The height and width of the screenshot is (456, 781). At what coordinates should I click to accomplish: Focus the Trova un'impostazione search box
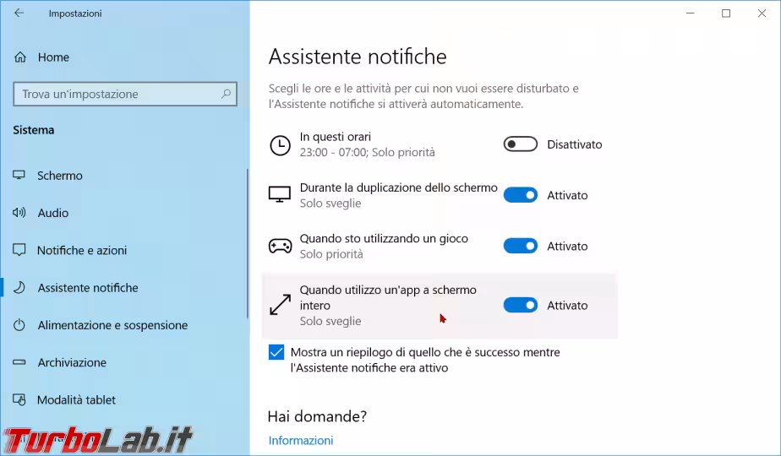point(125,94)
